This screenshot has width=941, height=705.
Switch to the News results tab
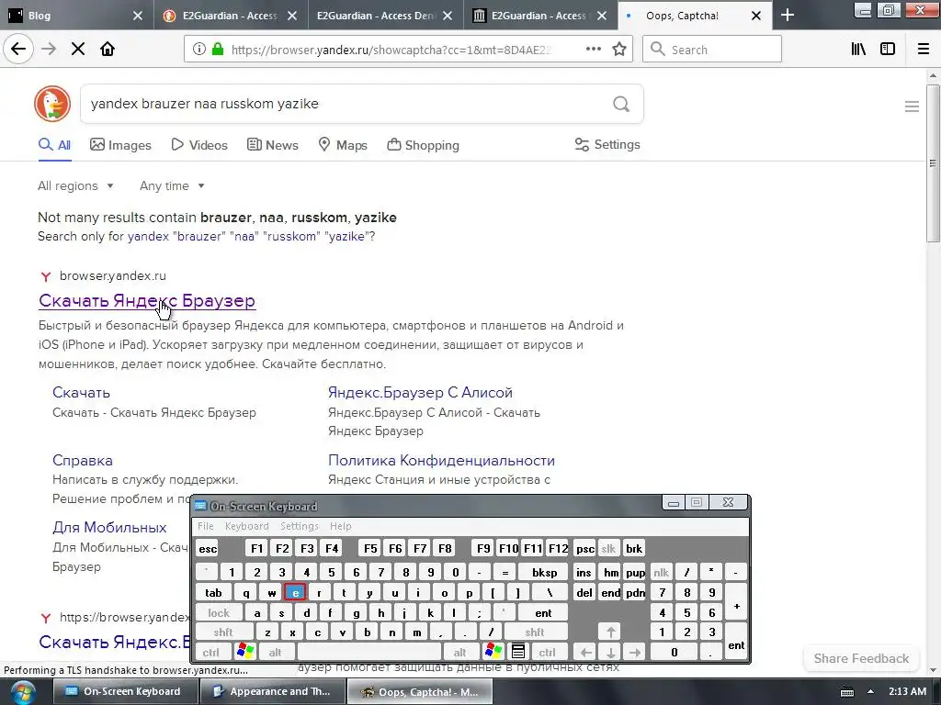coord(273,145)
